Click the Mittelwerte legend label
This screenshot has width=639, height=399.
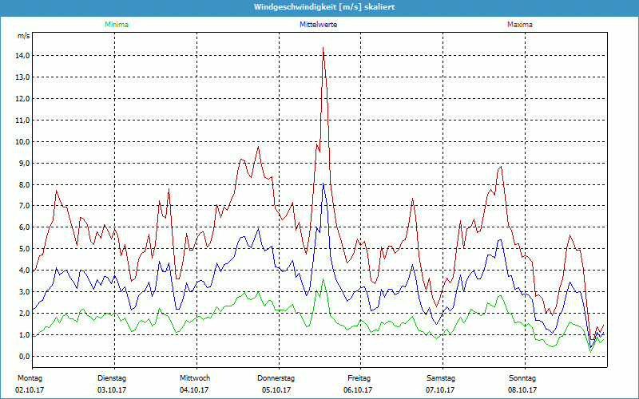[x=318, y=25]
